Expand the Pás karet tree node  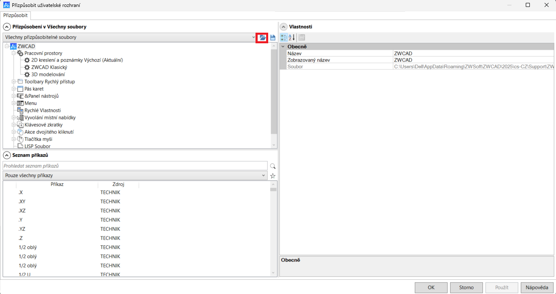14,89
